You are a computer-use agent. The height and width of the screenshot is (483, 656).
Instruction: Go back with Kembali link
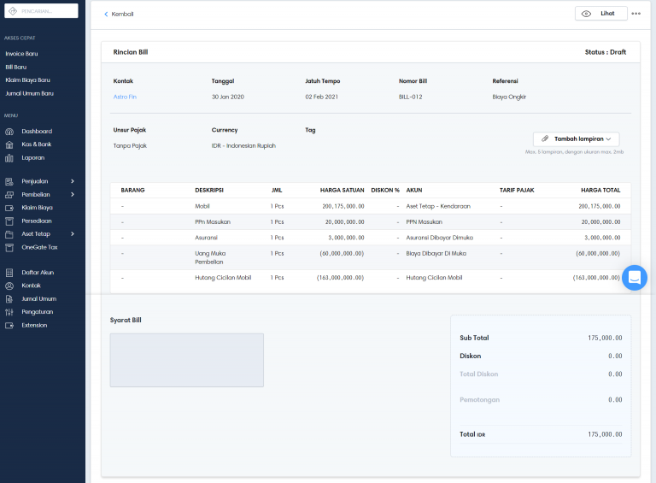click(x=119, y=14)
